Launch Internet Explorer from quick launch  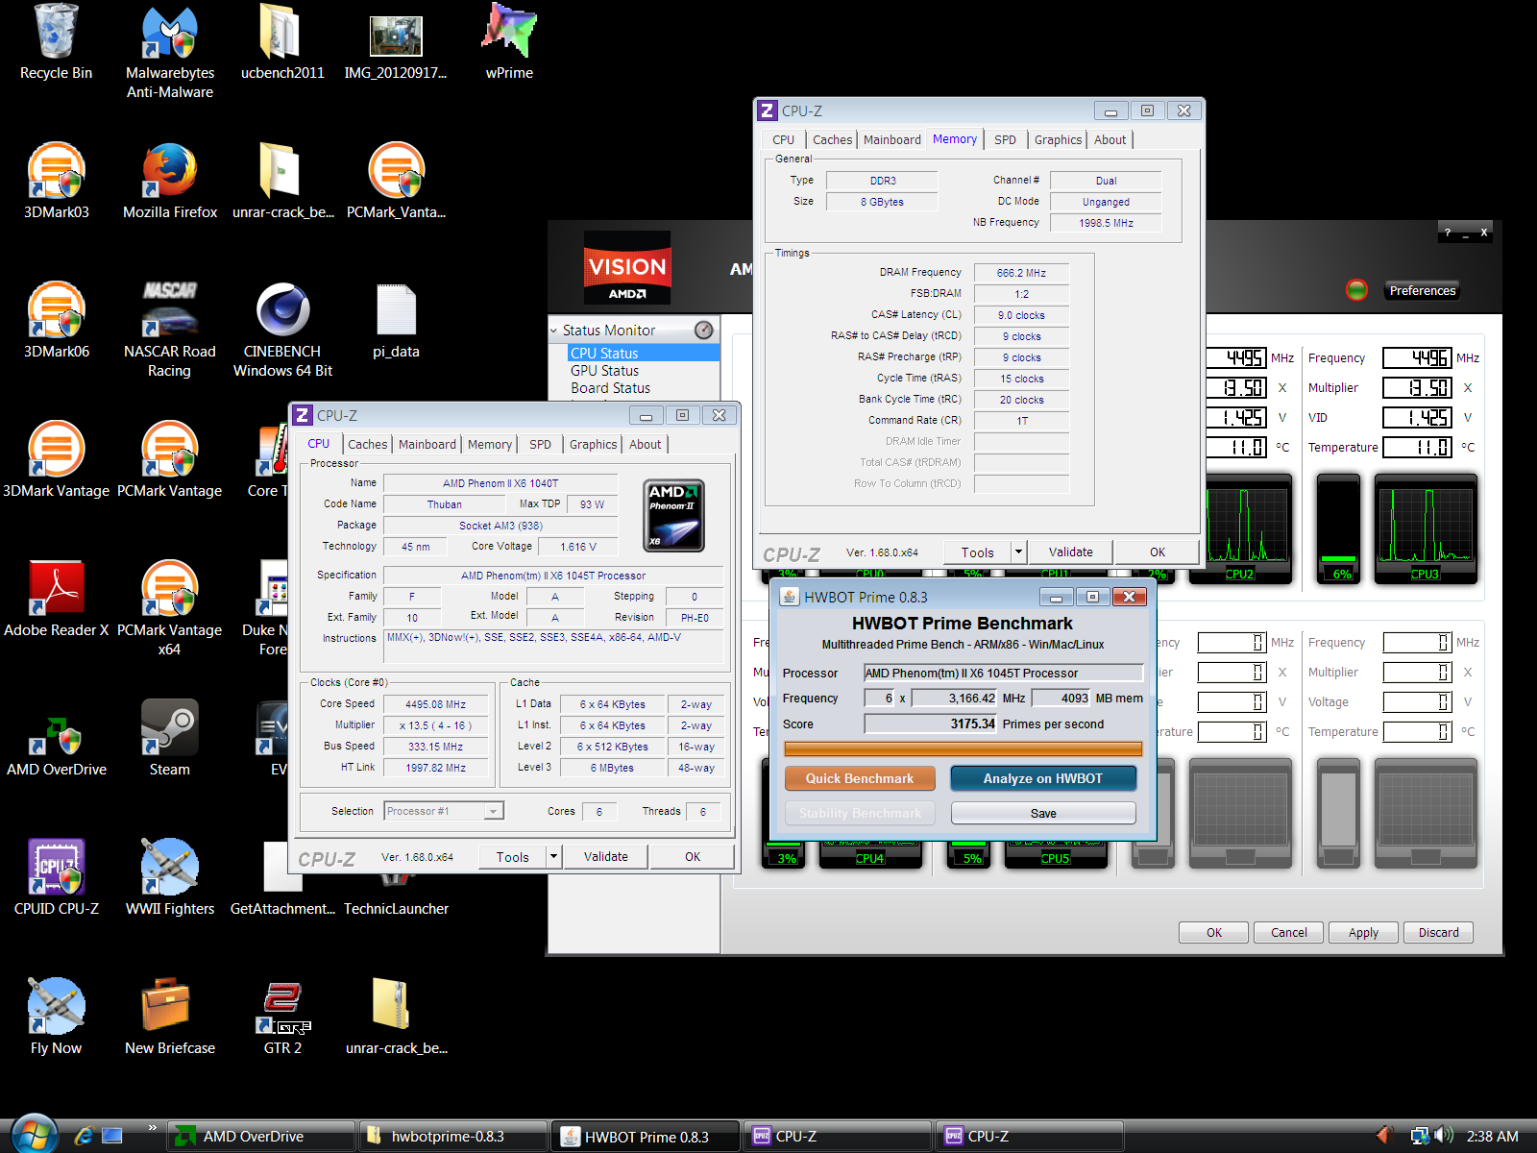click(84, 1136)
